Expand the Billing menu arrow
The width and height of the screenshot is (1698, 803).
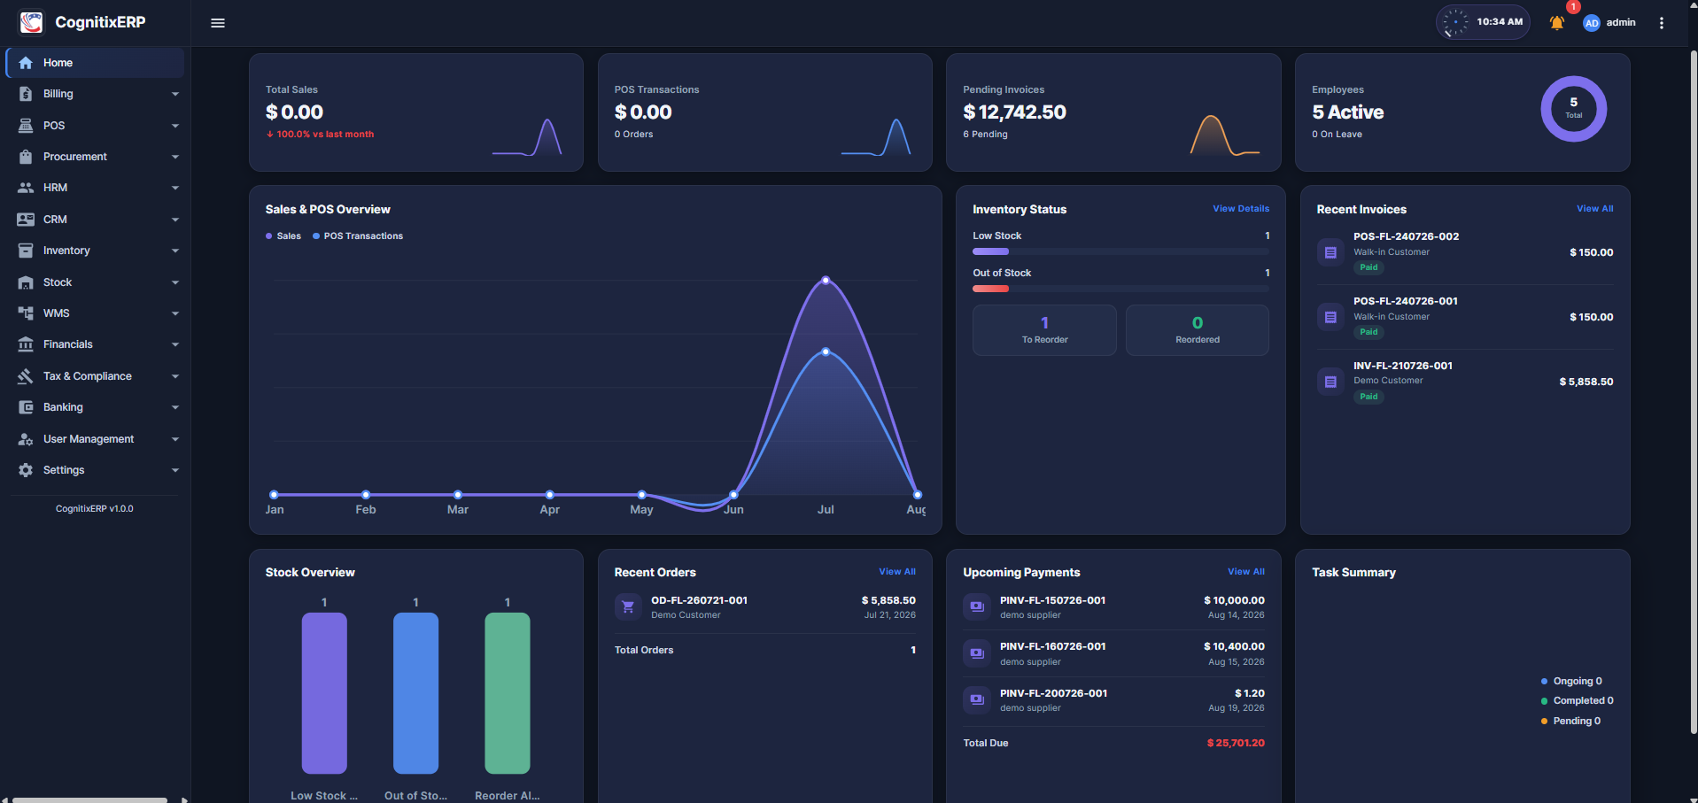coord(175,94)
